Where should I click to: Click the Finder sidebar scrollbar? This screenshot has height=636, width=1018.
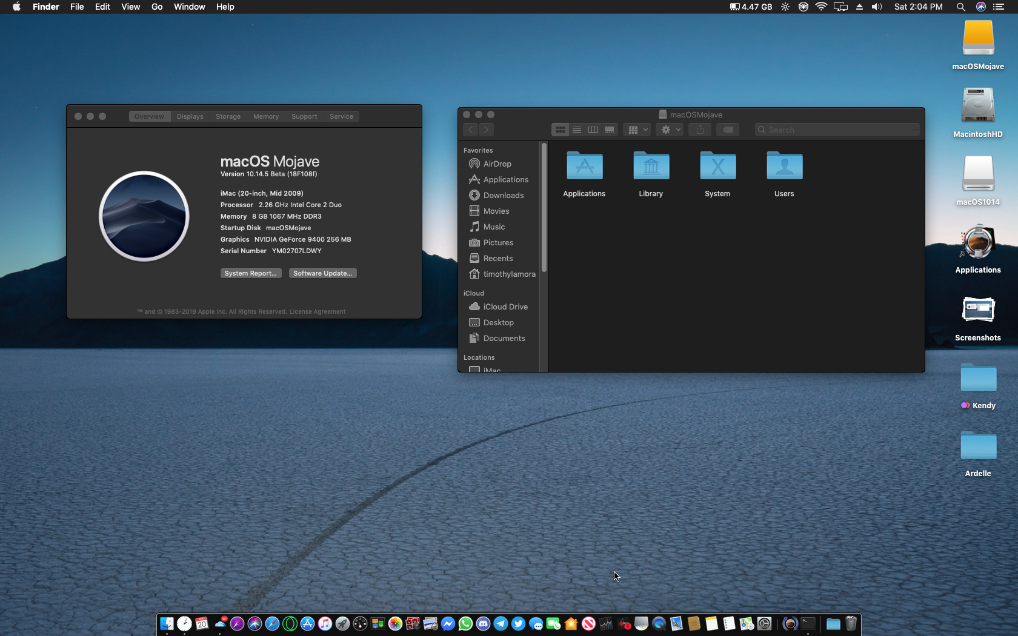pyautogui.click(x=544, y=207)
